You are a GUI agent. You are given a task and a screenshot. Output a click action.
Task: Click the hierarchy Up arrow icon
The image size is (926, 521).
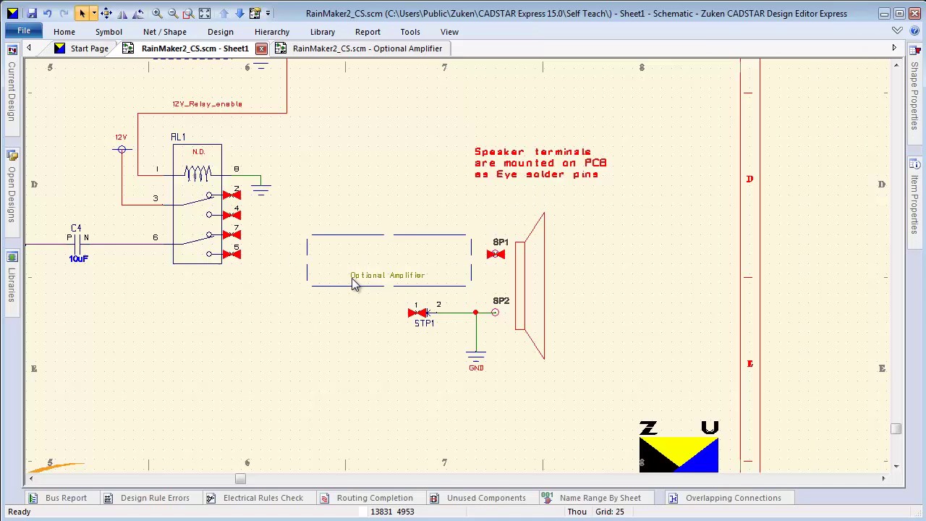click(x=224, y=13)
